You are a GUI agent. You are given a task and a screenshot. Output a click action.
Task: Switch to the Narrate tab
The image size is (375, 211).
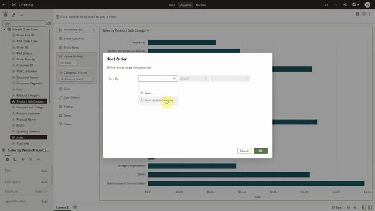pos(201,5)
